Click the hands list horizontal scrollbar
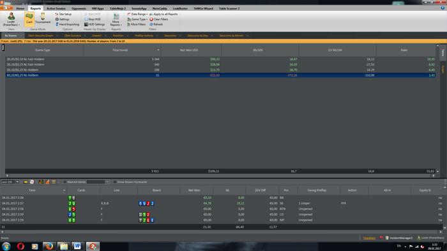 (x=221, y=232)
